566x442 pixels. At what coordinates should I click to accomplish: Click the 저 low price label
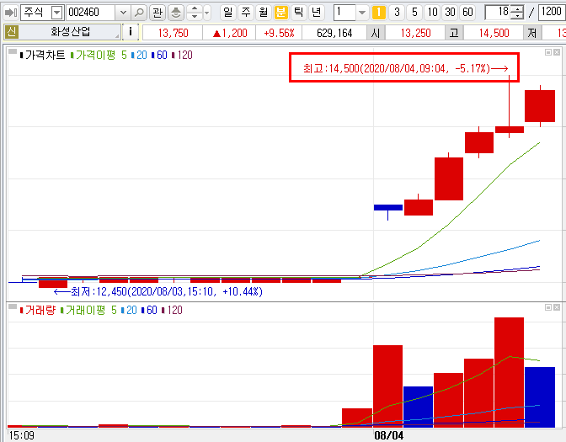click(531, 33)
